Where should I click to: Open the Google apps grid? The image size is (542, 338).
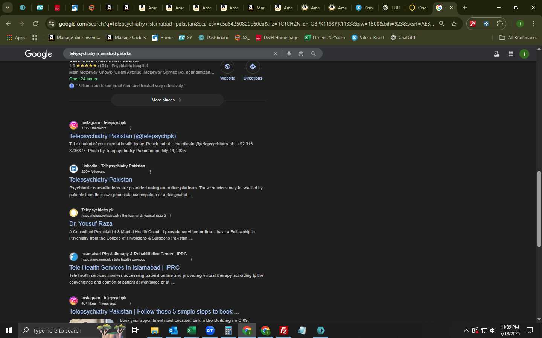click(511, 54)
